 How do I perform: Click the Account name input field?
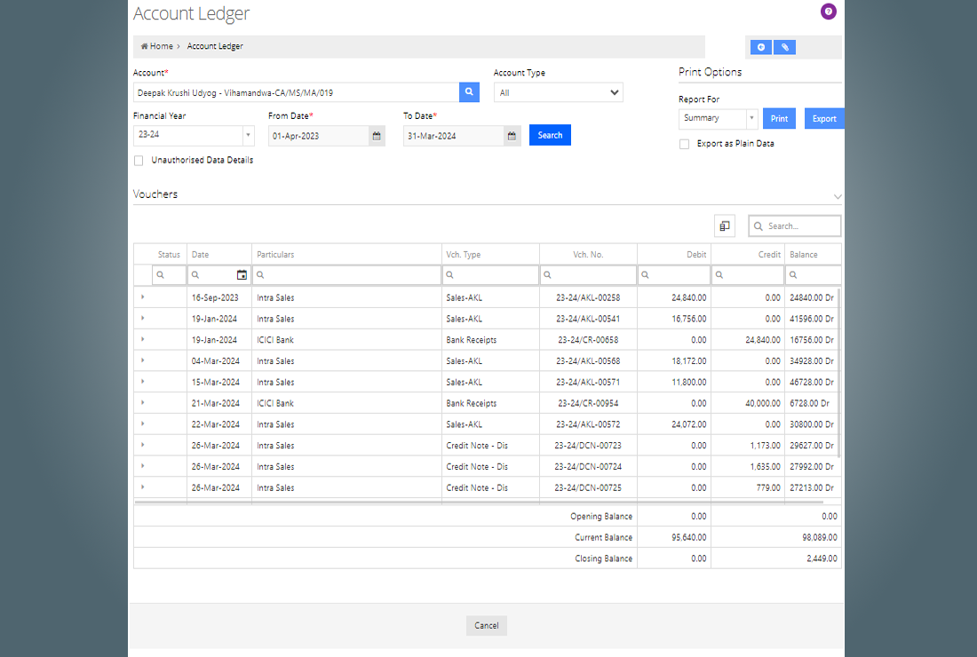coord(296,92)
